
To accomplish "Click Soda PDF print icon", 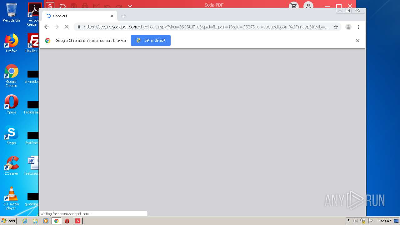I will pos(85,6).
